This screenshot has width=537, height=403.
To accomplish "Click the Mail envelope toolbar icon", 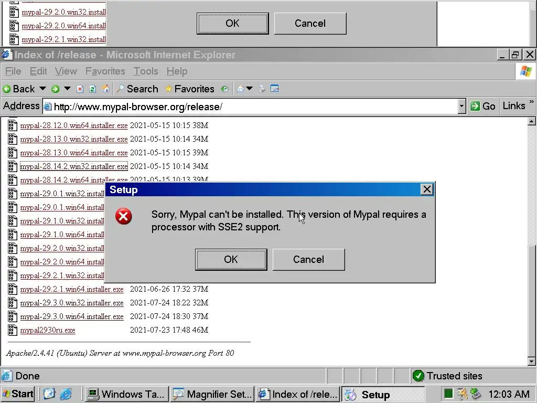I will pyautogui.click(x=241, y=89).
